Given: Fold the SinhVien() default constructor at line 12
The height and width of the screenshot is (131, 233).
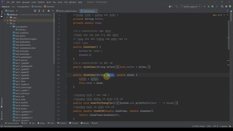Looking at the screenshot, I should tap(66, 47).
